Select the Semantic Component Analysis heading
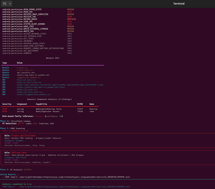 coord(49,99)
